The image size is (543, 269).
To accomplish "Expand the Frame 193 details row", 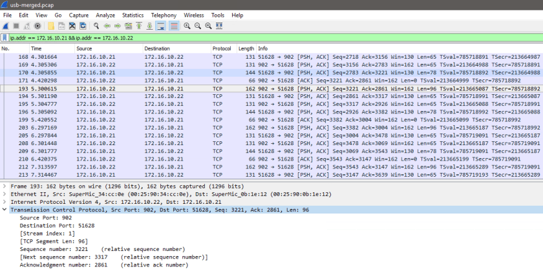I will tap(5, 185).
